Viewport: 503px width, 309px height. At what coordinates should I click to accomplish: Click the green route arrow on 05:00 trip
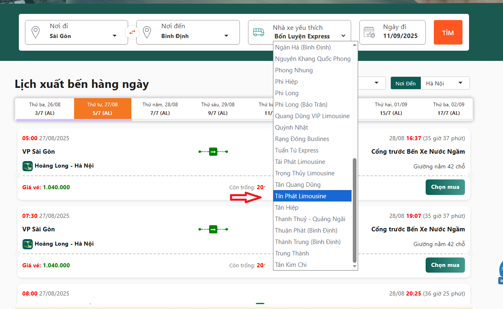tap(213, 152)
